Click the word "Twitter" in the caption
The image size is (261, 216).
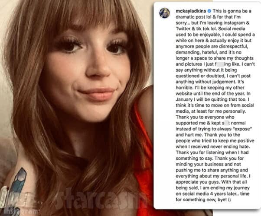(183, 29)
